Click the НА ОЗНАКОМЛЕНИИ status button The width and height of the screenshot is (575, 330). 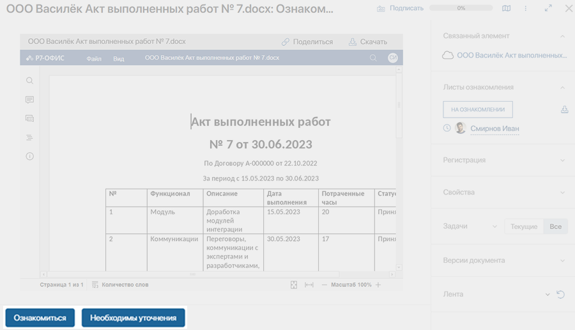478,109
